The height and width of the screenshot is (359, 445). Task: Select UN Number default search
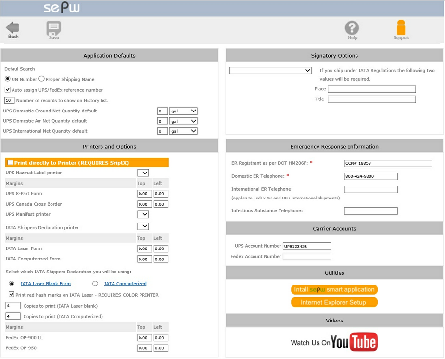click(x=8, y=79)
